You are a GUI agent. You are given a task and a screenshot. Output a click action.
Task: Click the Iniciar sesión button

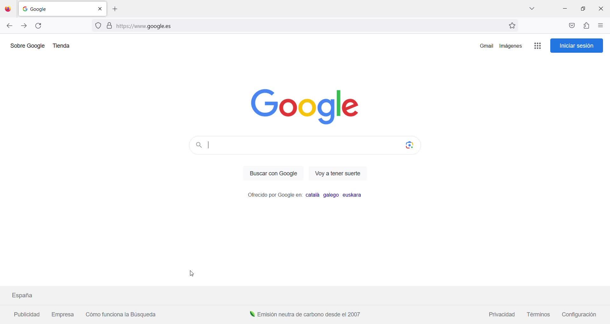pos(577,46)
